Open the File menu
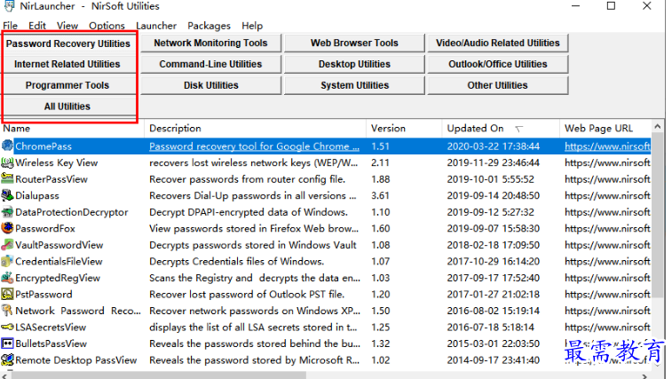The image size is (672, 379). pyautogui.click(x=10, y=26)
